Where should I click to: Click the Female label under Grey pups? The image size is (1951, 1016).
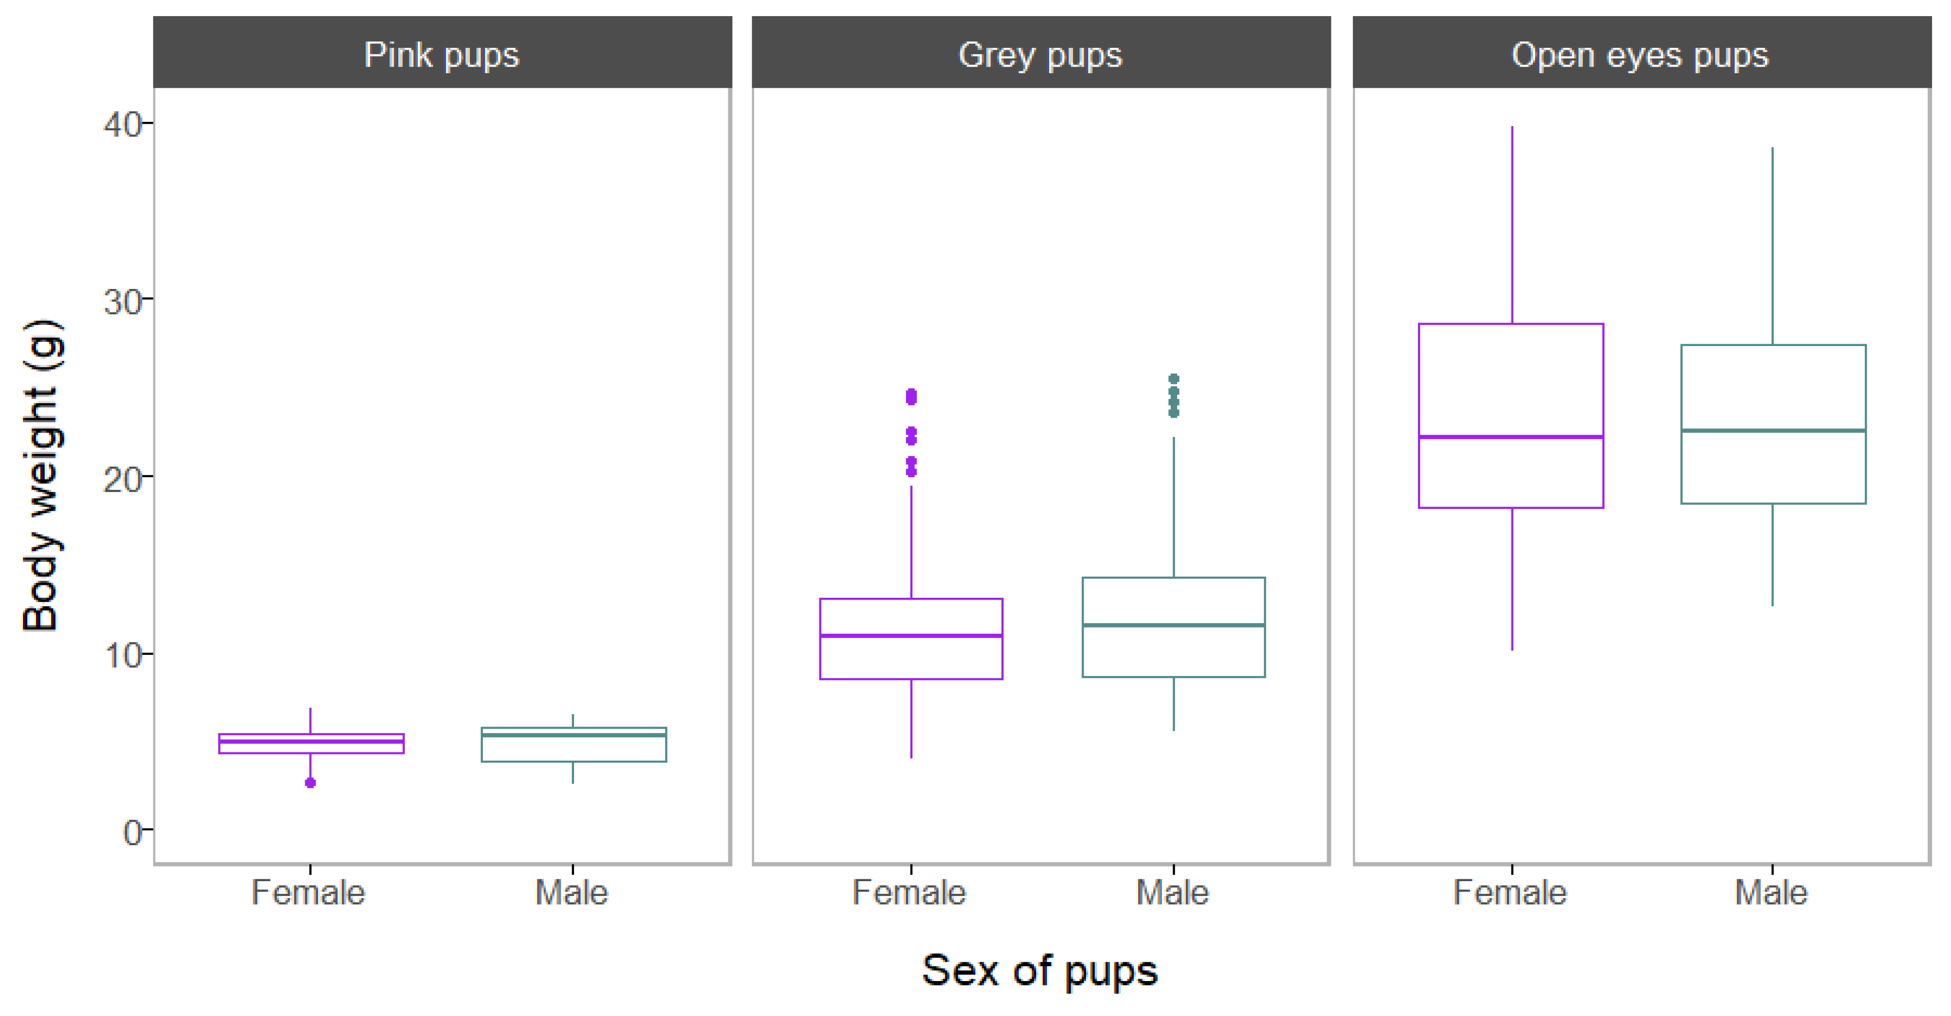click(909, 892)
